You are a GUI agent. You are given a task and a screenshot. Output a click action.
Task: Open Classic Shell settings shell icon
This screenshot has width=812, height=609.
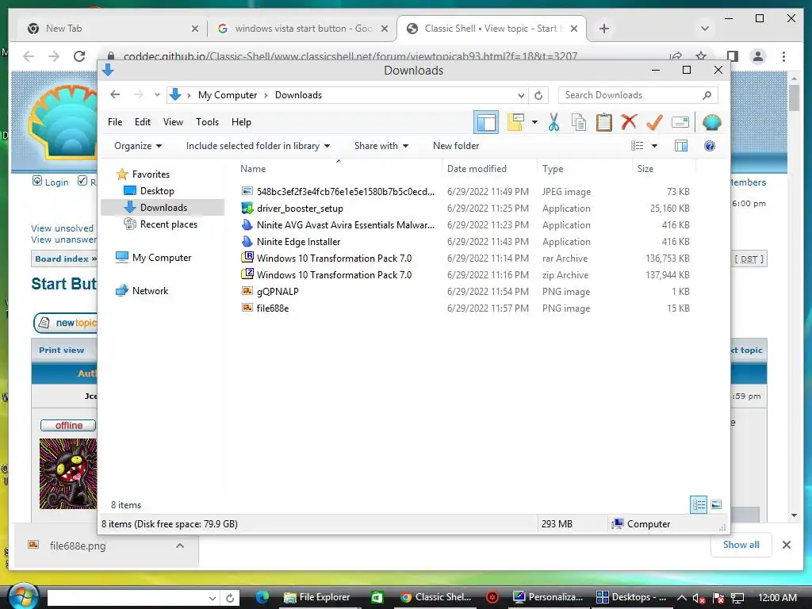[x=711, y=123]
